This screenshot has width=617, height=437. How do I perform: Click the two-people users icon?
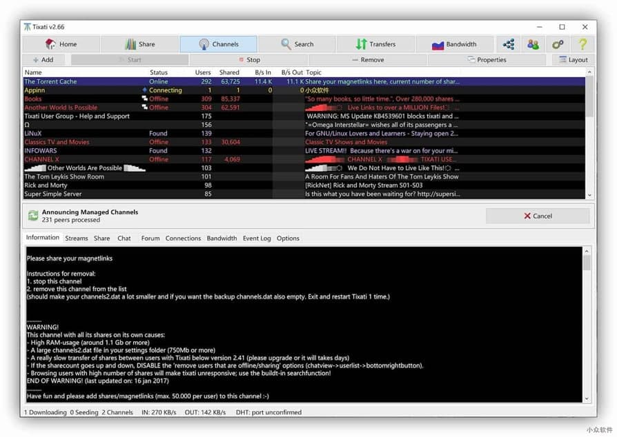coord(533,44)
